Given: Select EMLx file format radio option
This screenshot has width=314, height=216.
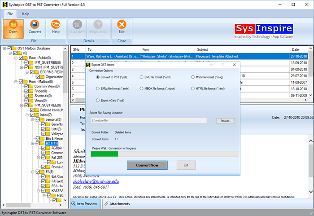Looking at the screenshot, I should [x=98, y=88].
